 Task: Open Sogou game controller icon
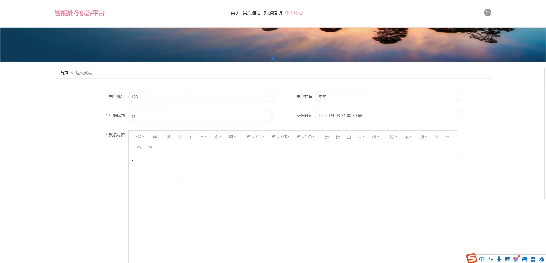tap(525, 259)
